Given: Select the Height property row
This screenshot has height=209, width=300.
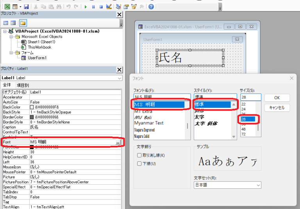Looking at the screenshot, I should (x=62, y=152).
